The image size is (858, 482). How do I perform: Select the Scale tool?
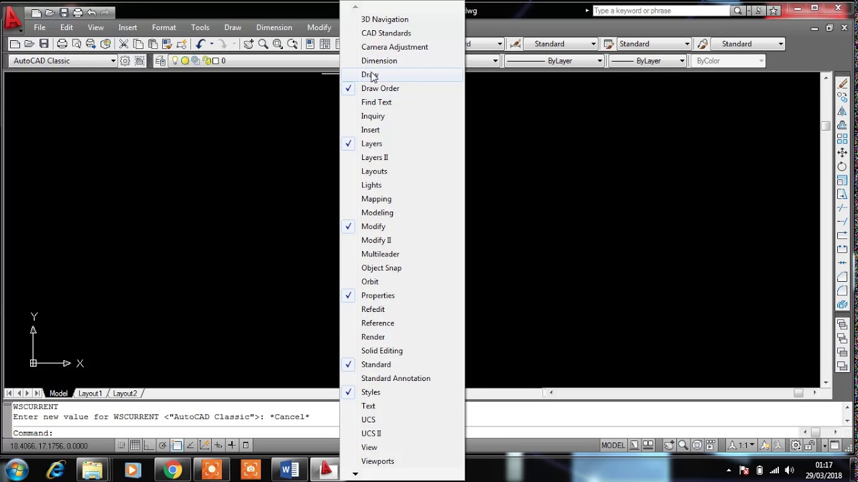(843, 181)
